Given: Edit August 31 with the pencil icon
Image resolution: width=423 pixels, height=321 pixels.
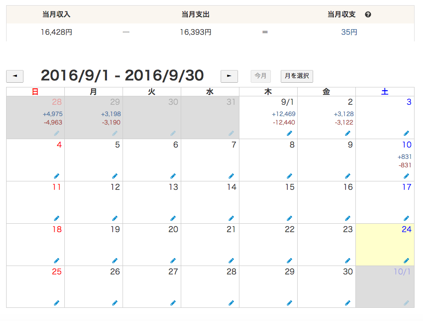Looking at the screenshot, I should pyautogui.click(x=231, y=133).
